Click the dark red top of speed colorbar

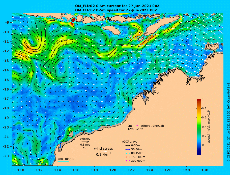click(199, 100)
